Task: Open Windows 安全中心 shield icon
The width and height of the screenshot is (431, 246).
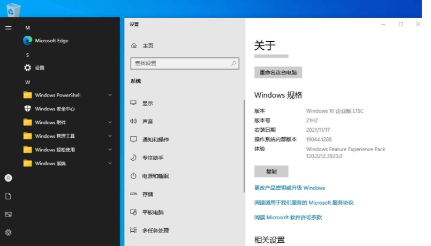Action: 28,109
